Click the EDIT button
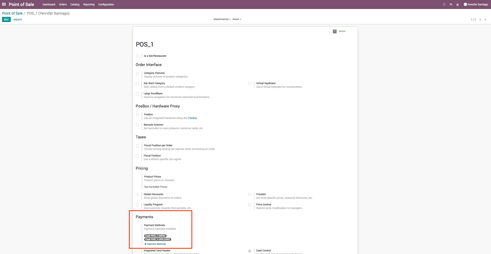This screenshot has width=491, height=254. (6, 19)
